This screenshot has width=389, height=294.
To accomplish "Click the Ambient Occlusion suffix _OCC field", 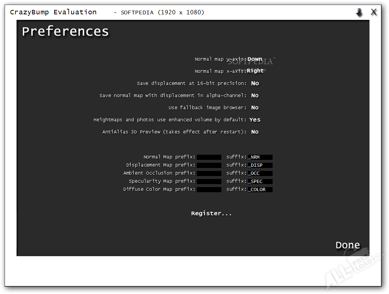I will (x=260, y=173).
